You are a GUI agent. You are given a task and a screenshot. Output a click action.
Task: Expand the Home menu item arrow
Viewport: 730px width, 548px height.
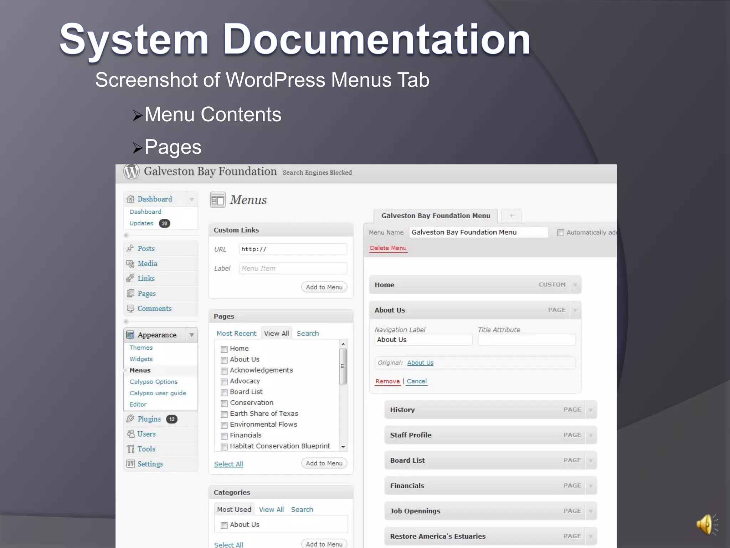pyautogui.click(x=575, y=285)
